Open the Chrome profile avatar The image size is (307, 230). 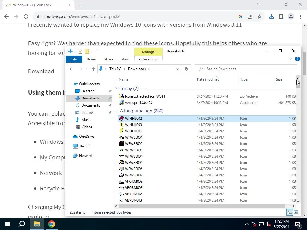pos(291,17)
